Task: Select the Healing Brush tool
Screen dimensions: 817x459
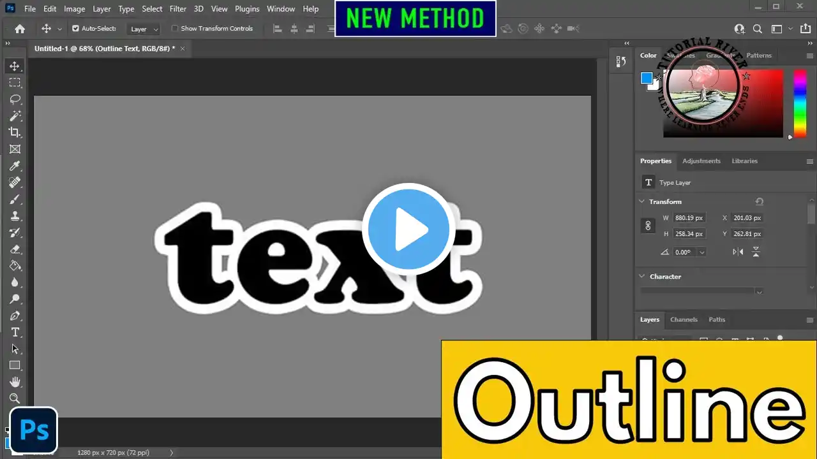Action: [x=15, y=182]
